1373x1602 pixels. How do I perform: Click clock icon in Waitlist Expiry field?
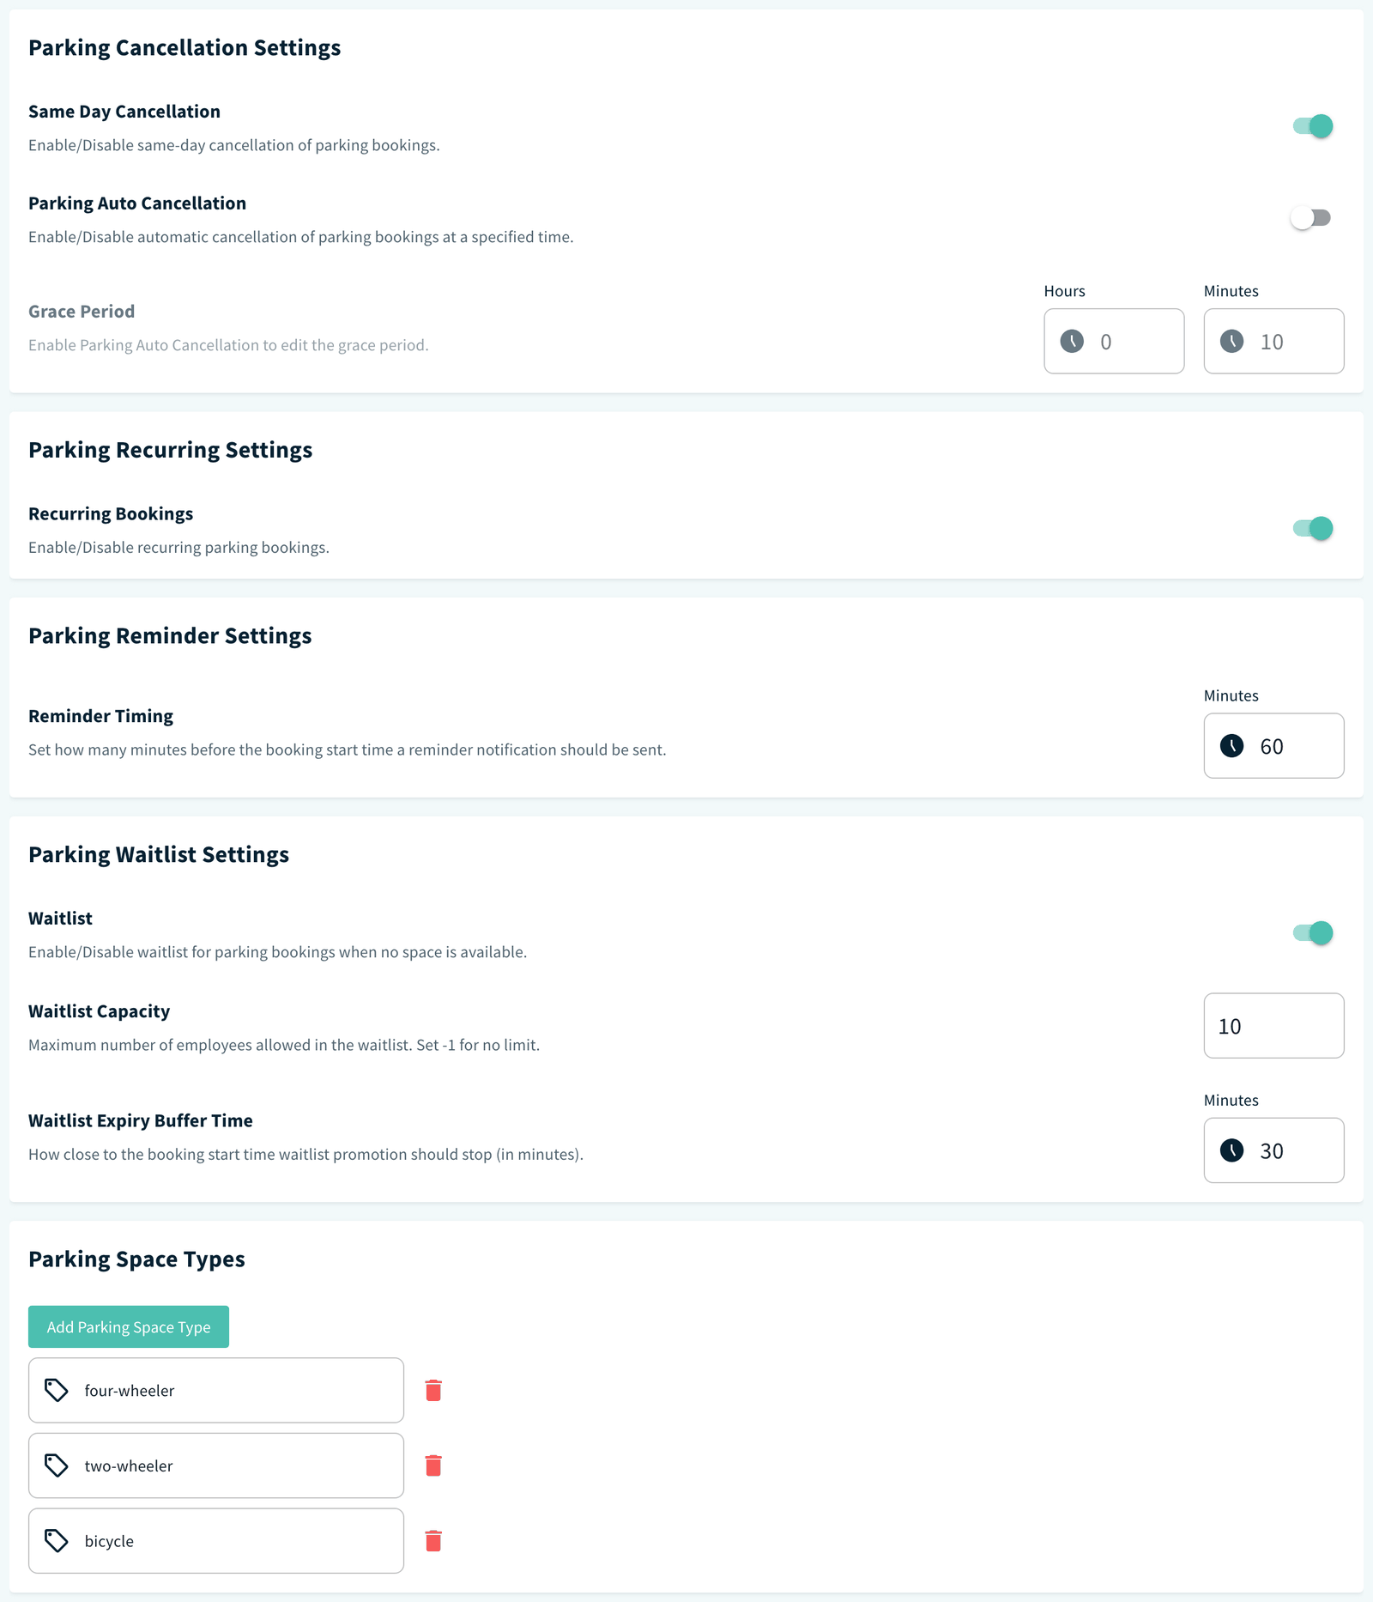[1231, 1150]
